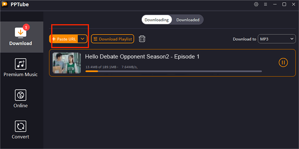This screenshot has height=149, width=299.
Task: Click the download progress bar
Action: pyautogui.click(x=173, y=71)
